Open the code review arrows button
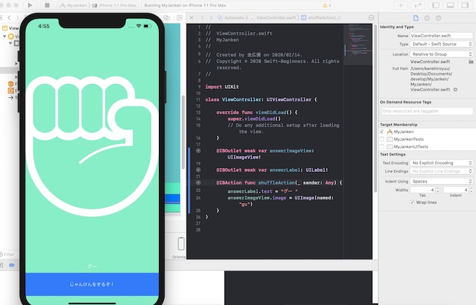 (x=418, y=5)
